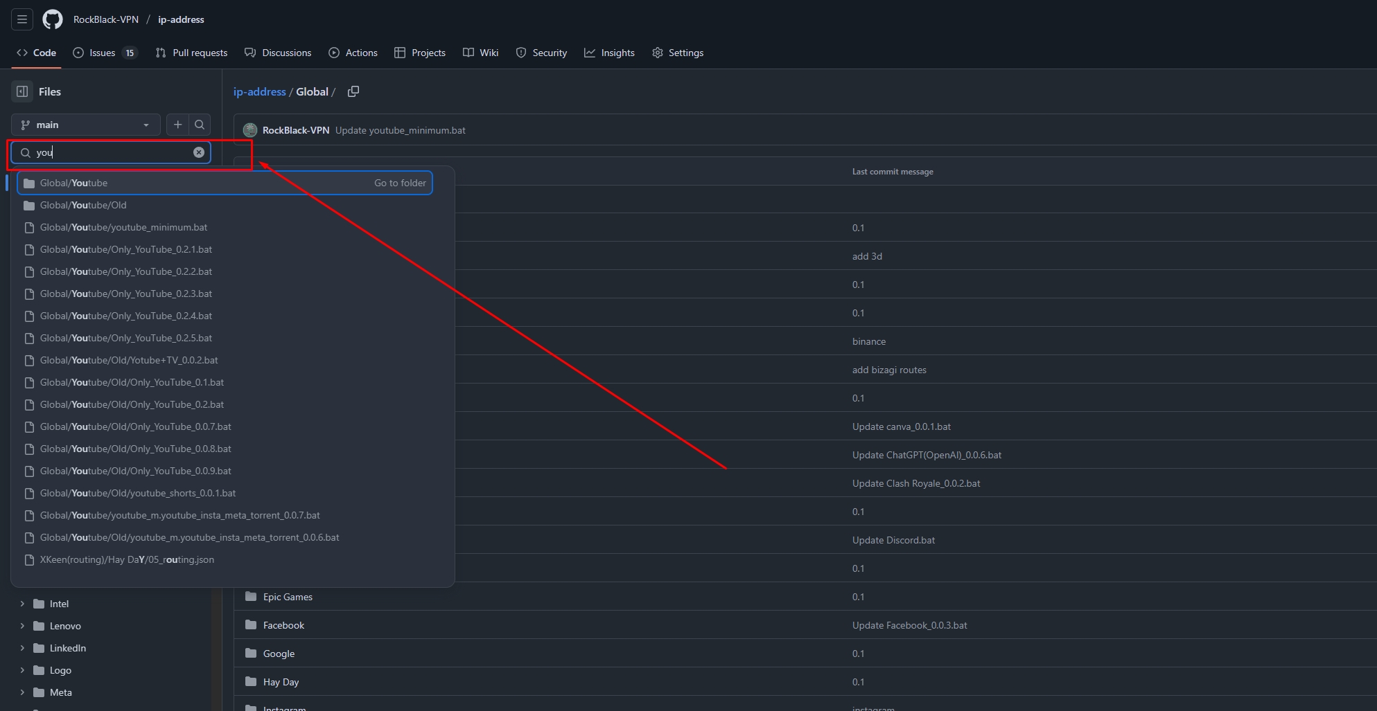Click the ip-address breadcrumb link
This screenshot has height=711, width=1377.
(259, 91)
